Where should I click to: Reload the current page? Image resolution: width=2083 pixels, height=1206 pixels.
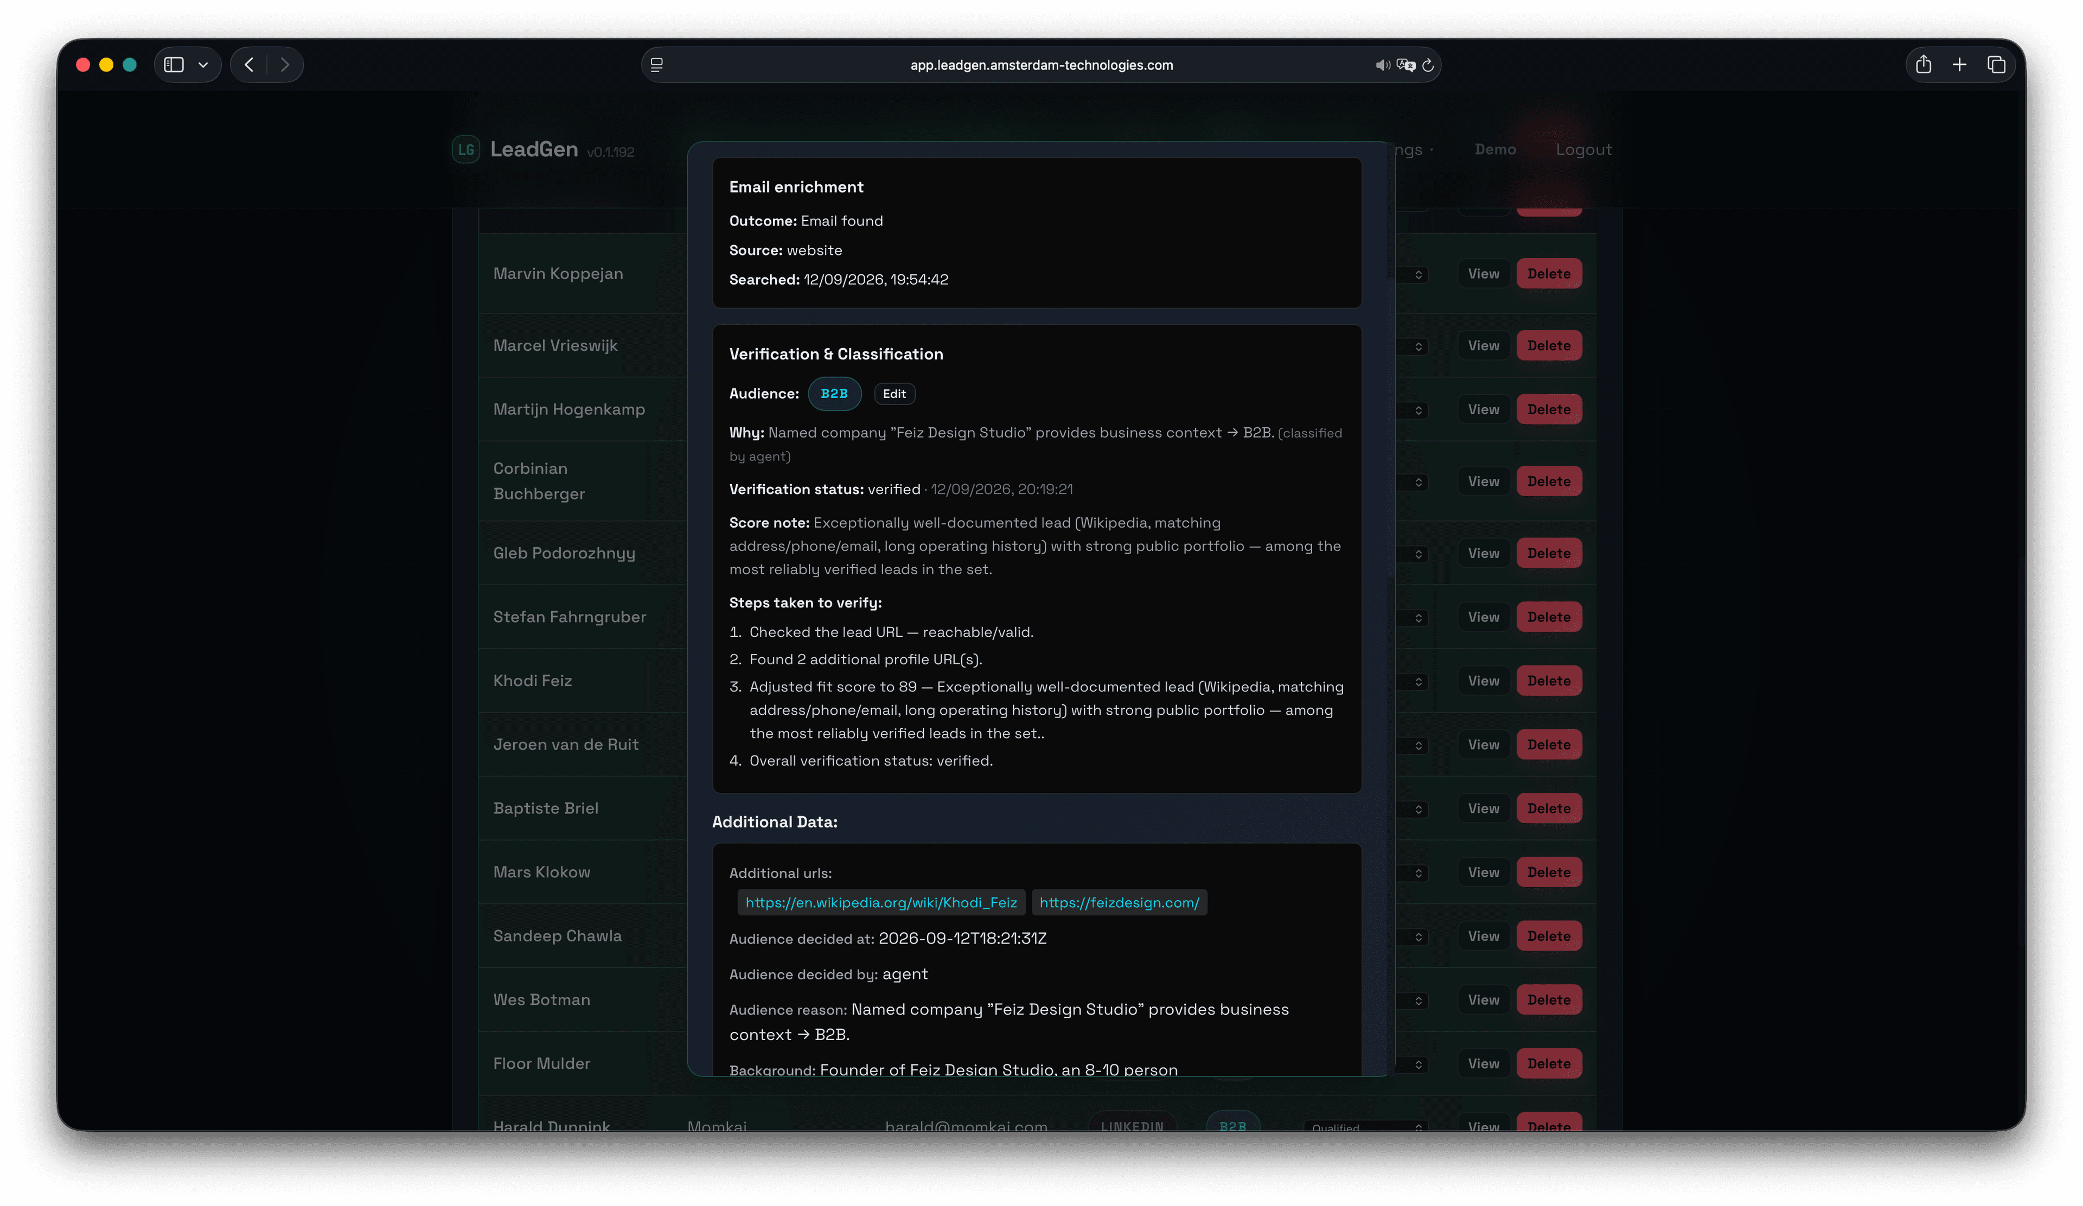point(1428,65)
